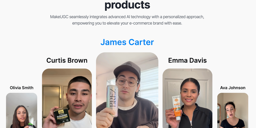Choose the Ava Johnson video card
Image resolution: width=256 pixels, height=128 pixels.
[x=233, y=110]
